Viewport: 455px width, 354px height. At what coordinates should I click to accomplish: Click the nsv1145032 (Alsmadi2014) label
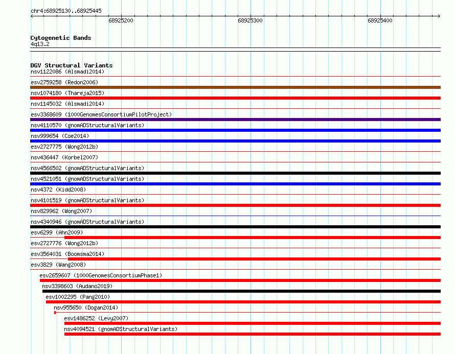tap(67, 104)
